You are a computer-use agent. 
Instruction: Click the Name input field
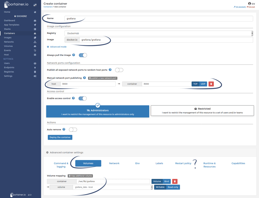(159, 19)
